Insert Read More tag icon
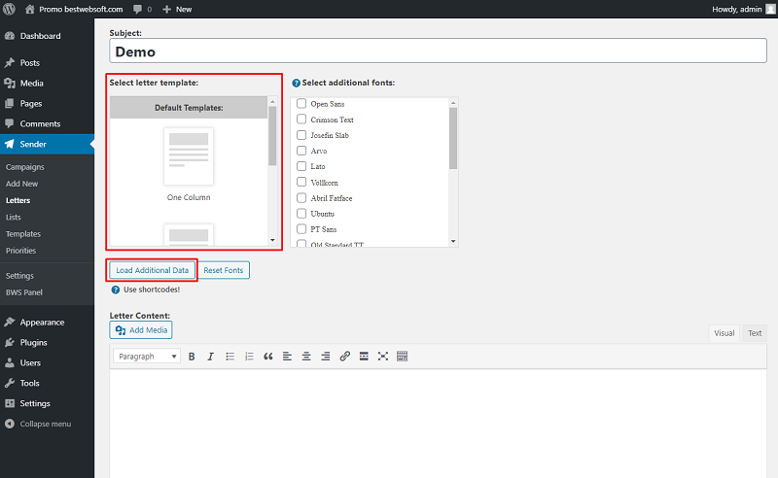Screen dimensions: 778x478 [364, 356]
